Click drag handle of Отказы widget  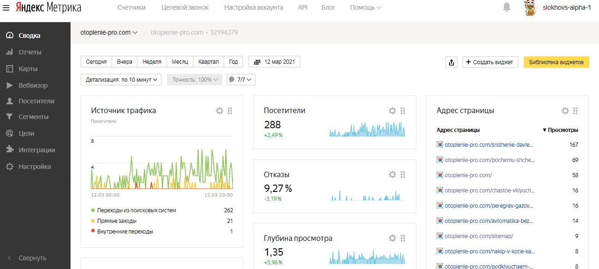(403, 174)
